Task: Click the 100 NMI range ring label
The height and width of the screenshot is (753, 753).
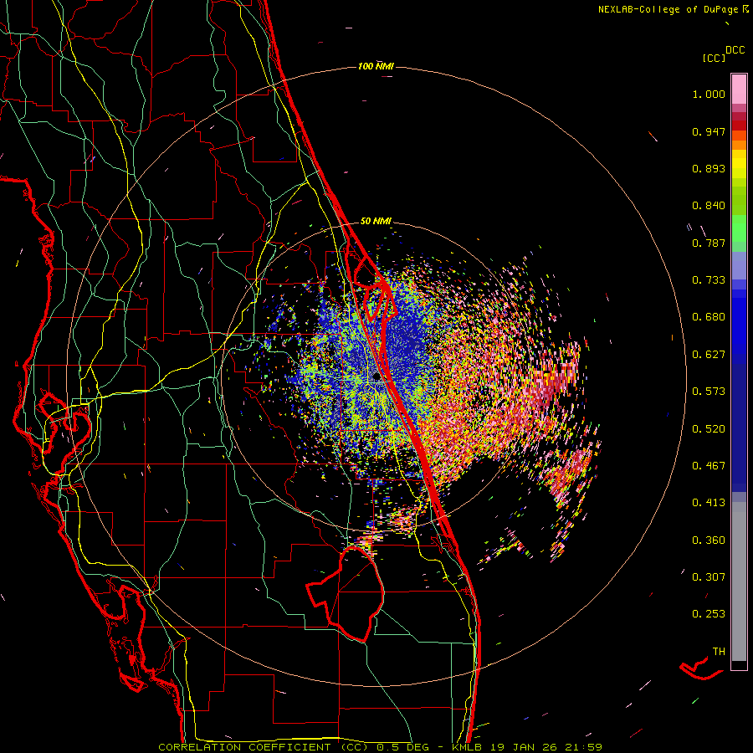Action: [376, 66]
